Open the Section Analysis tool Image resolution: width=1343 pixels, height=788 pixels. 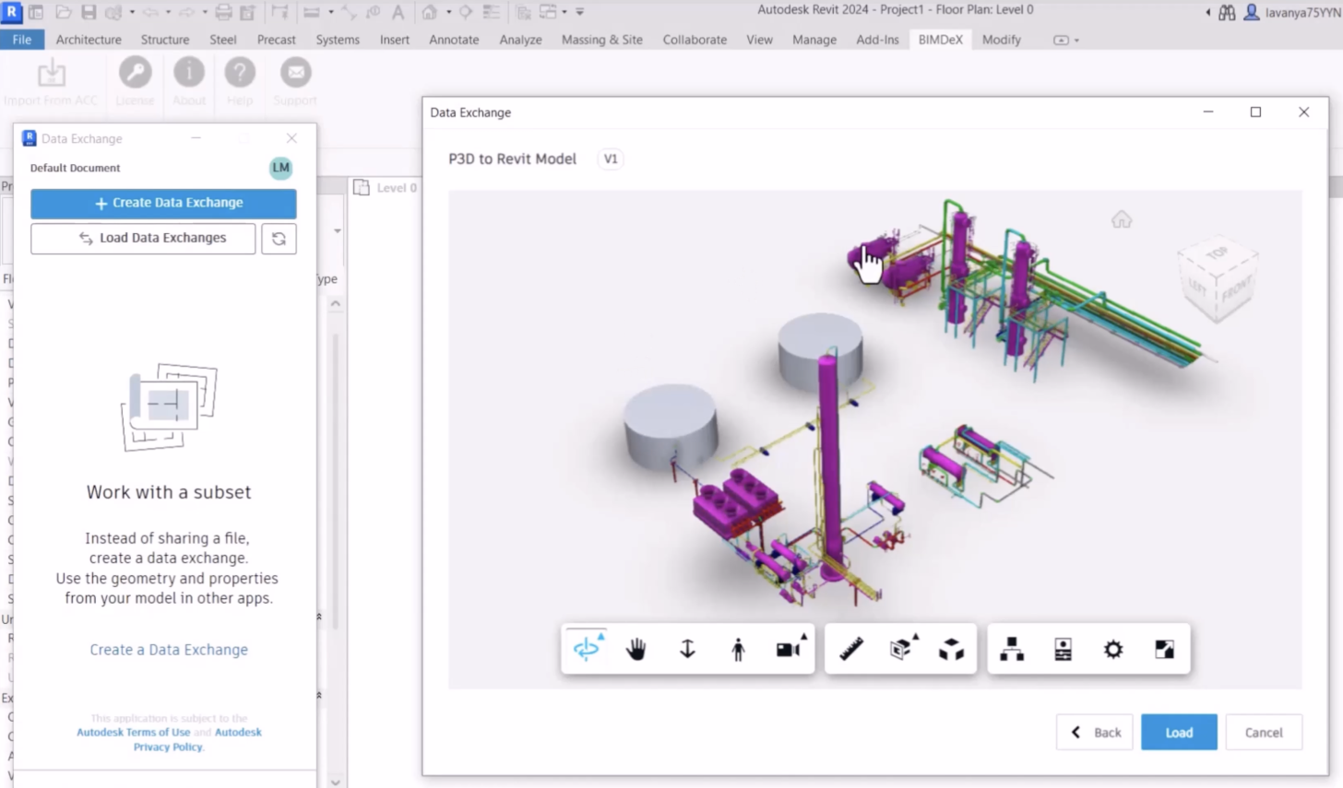(901, 649)
